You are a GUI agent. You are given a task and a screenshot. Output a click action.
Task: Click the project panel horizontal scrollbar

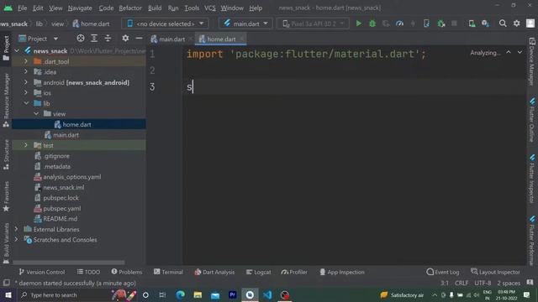click(69, 263)
